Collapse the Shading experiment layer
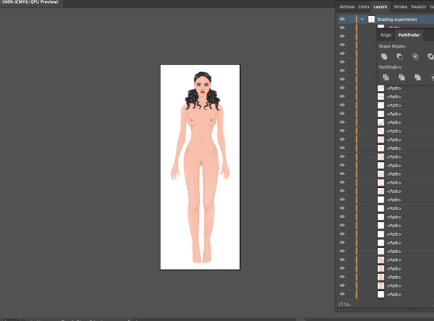The height and width of the screenshot is (321, 434). pyautogui.click(x=362, y=20)
